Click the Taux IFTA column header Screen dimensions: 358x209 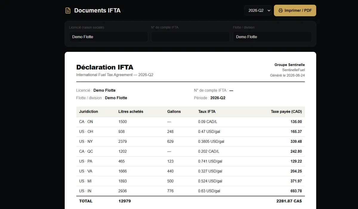pyautogui.click(x=207, y=112)
